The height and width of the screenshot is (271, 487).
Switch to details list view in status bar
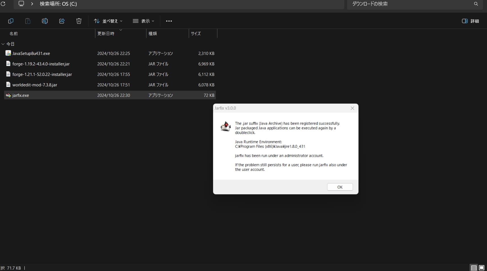point(474,268)
